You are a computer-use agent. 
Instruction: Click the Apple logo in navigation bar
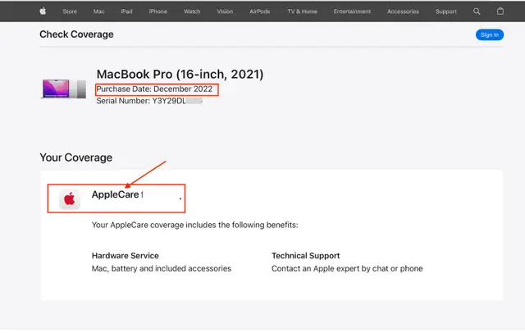(43, 11)
